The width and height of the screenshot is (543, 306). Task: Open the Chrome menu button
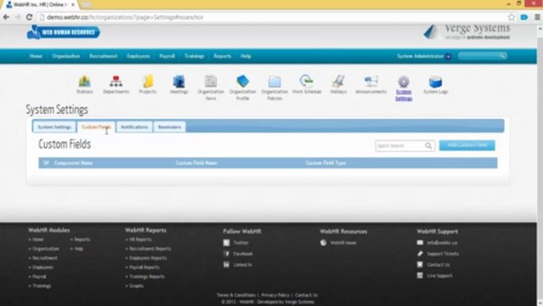point(537,17)
